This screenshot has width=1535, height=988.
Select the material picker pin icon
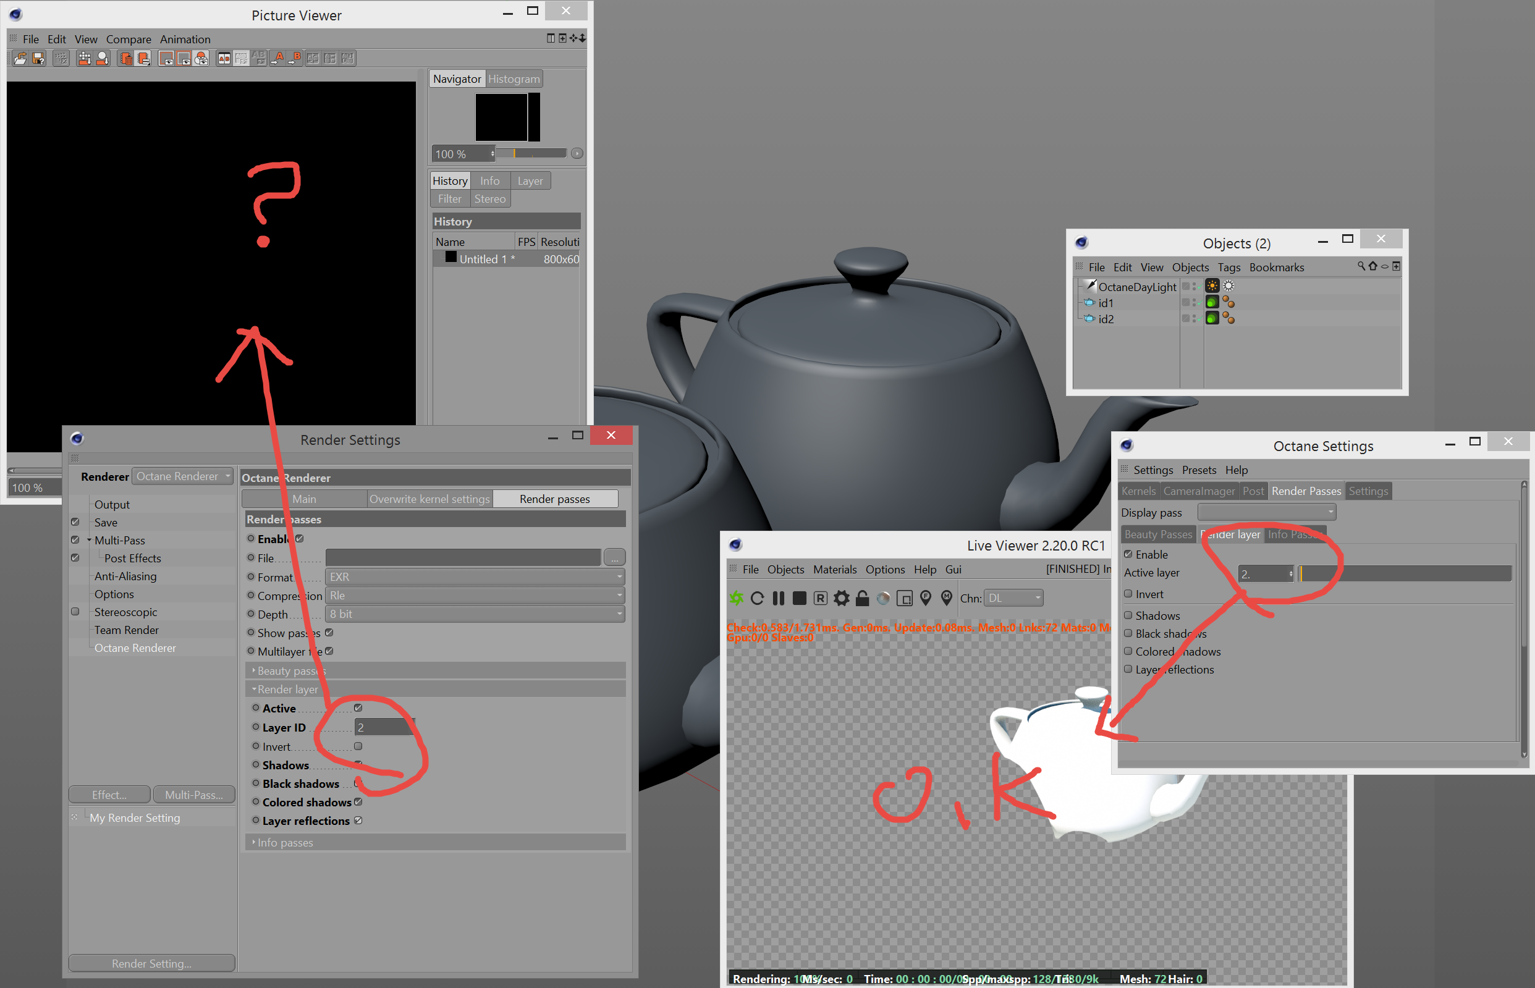pyautogui.click(x=946, y=599)
